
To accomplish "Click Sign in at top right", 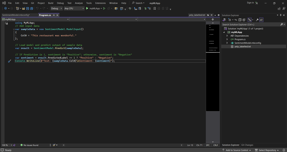I will click(250, 3).
